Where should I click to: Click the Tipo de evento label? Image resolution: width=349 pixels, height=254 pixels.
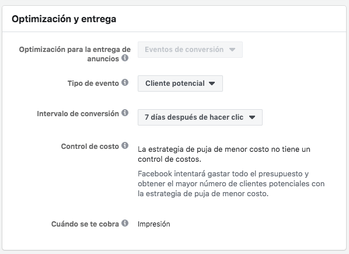coord(93,83)
